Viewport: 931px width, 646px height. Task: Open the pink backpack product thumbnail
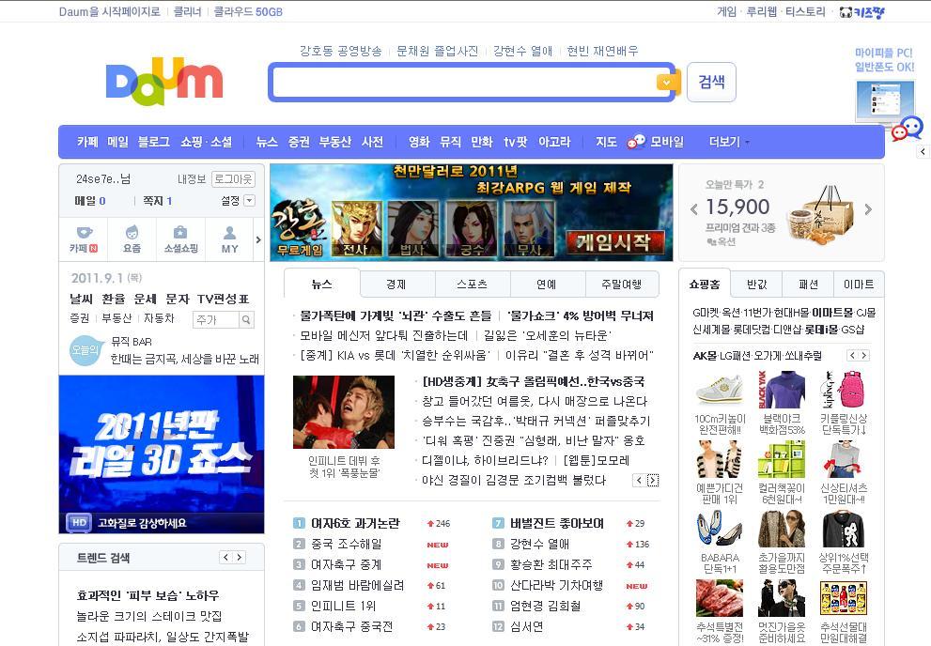[844, 391]
